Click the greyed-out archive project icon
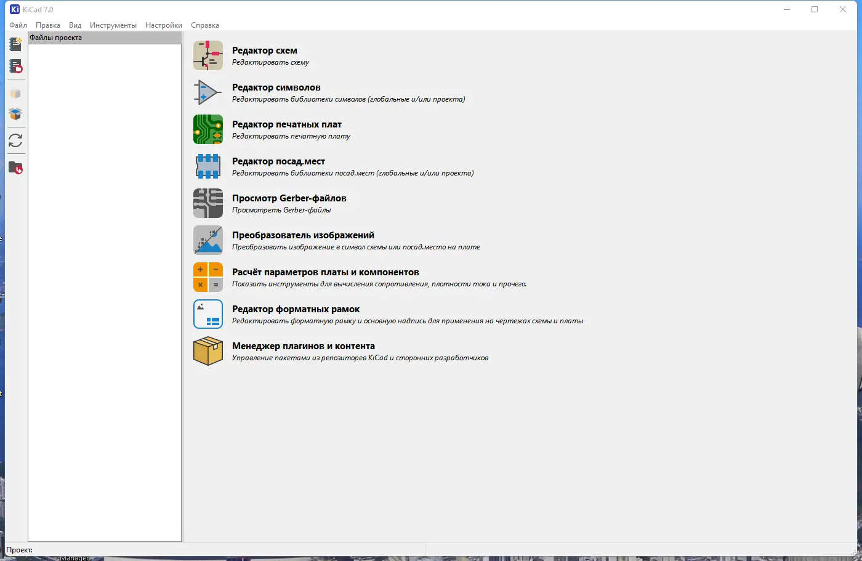The height and width of the screenshot is (561, 862). click(x=15, y=94)
